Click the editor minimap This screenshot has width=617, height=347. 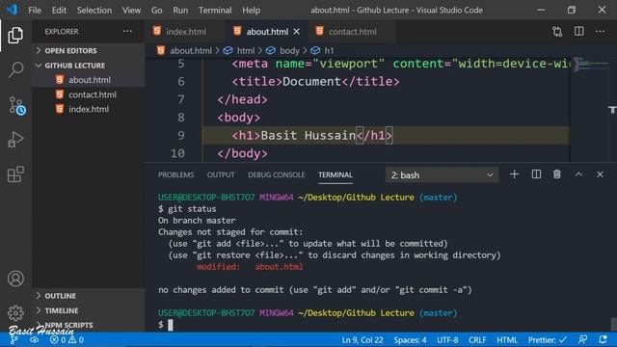pyautogui.click(x=592, y=65)
